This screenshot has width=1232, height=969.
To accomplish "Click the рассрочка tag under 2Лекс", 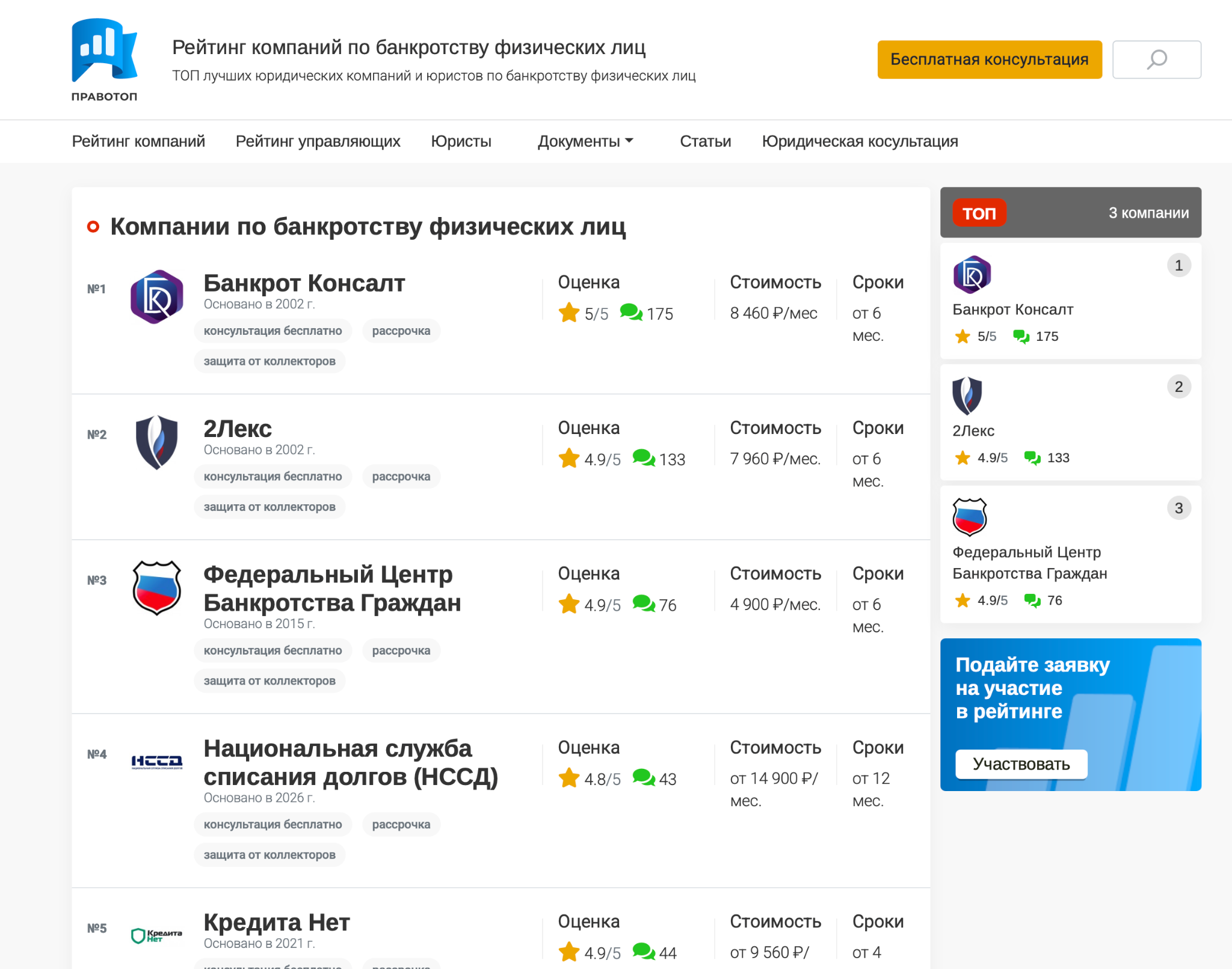I will pyautogui.click(x=401, y=477).
